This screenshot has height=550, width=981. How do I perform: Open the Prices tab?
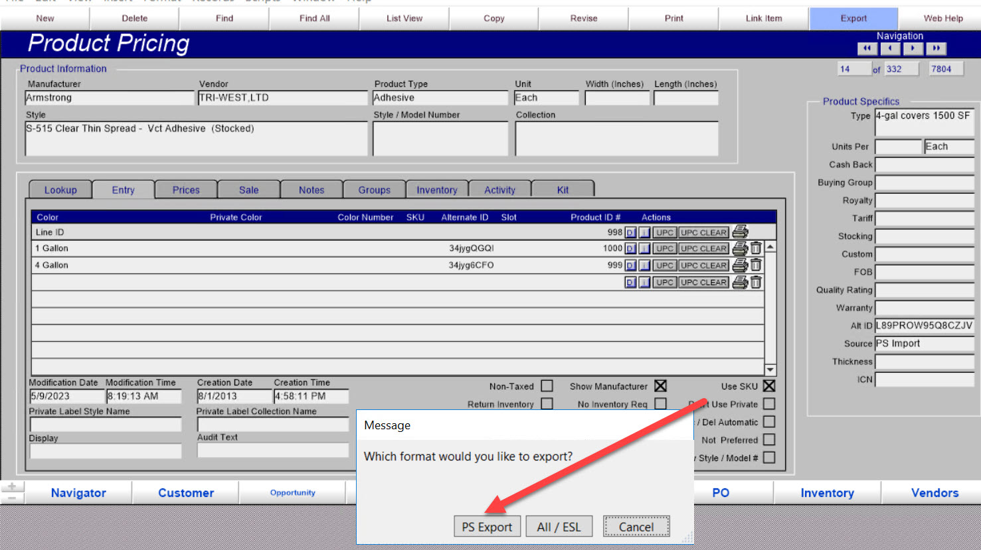tap(186, 190)
